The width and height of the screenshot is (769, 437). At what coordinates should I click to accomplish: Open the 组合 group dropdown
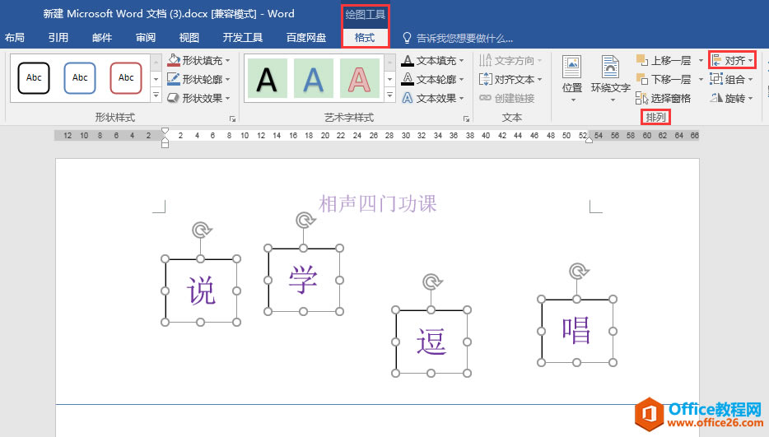click(x=731, y=79)
